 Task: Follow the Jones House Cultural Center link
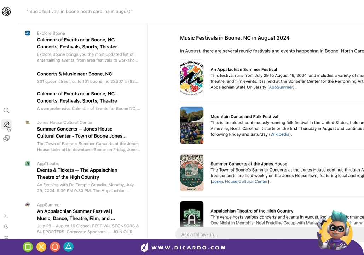pyautogui.click(x=240, y=182)
